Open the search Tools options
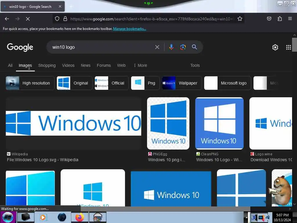Screen dimensions: 297x223 (195, 65)
